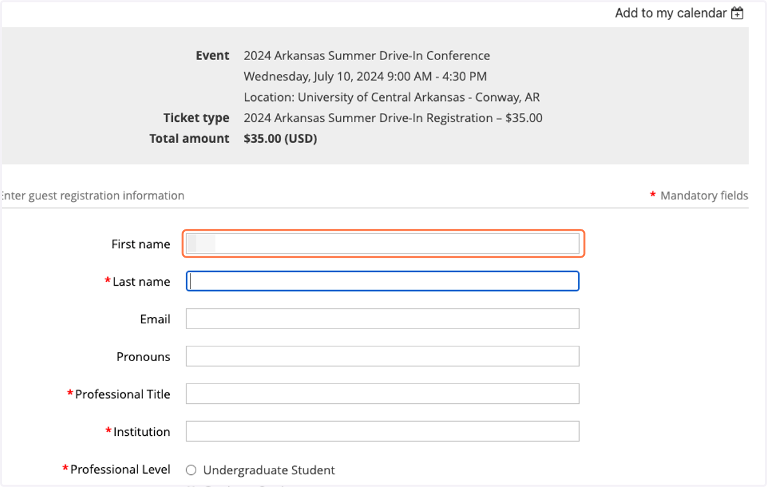Click the 'Mandatory fields' note

pyautogui.click(x=704, y=196)
